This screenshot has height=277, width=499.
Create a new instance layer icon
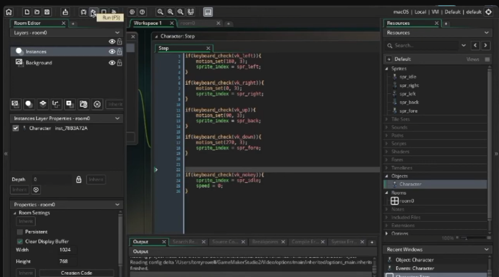[x=29, y=104]
